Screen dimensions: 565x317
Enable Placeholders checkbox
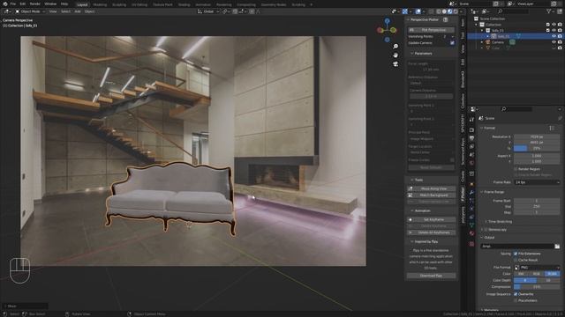coord(516,300)
